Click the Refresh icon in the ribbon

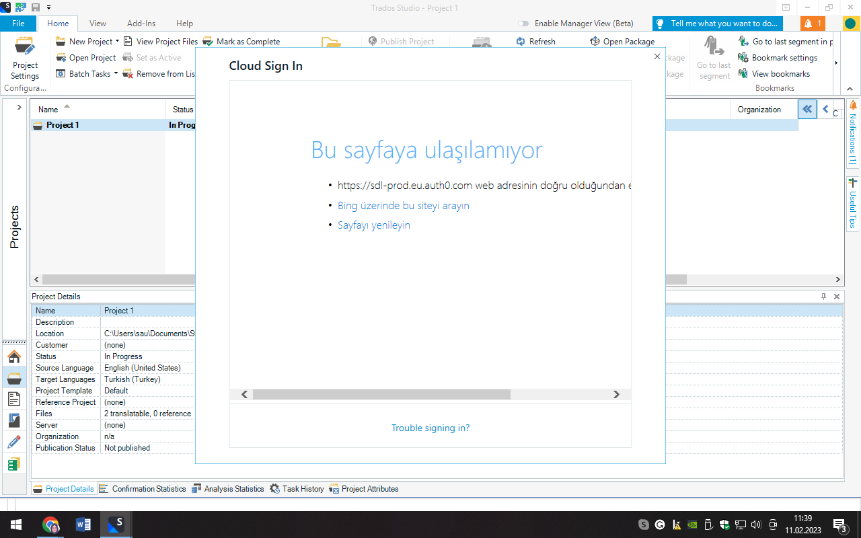coord(521,42)
